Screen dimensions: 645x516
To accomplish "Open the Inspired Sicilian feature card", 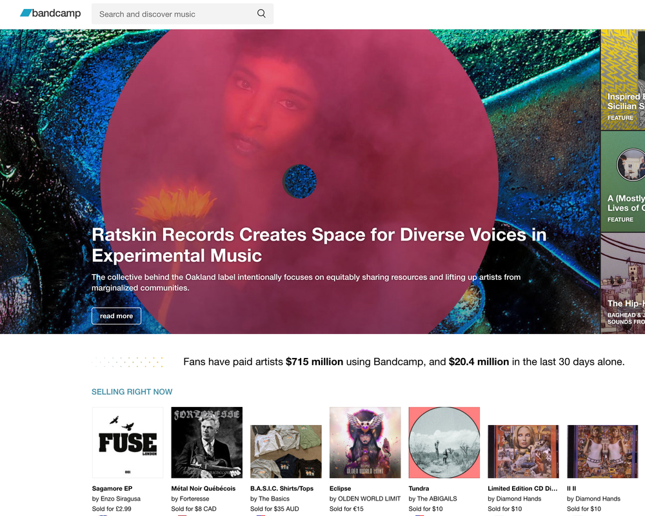I will tap(623, 80).
